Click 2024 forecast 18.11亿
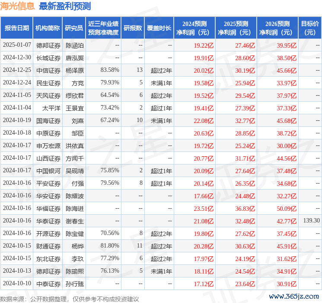The image size is (322, 303). click(204, 271)
